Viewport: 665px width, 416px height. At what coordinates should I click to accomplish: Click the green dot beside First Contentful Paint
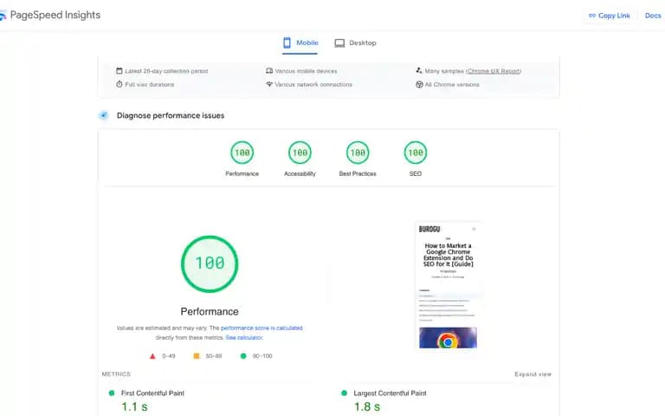point(112,393)
